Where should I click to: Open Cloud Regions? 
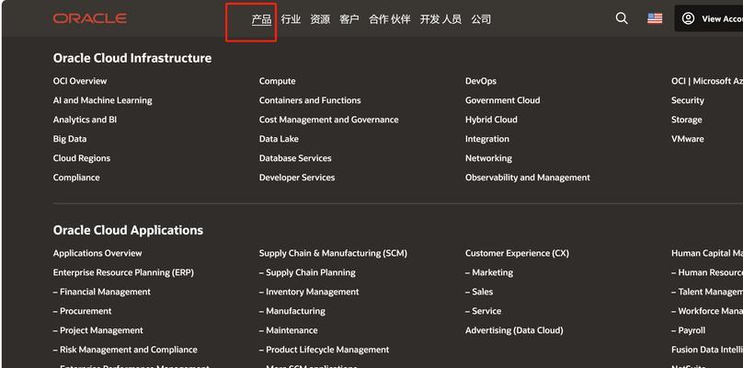pyautogui.click(x=82, y=158)
